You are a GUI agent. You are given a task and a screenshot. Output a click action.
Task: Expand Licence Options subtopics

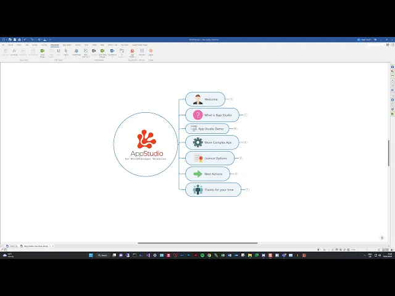[x=241, y=158]
